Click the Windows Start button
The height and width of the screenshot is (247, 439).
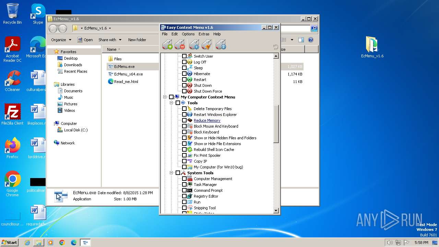click(x=9, y=243)
